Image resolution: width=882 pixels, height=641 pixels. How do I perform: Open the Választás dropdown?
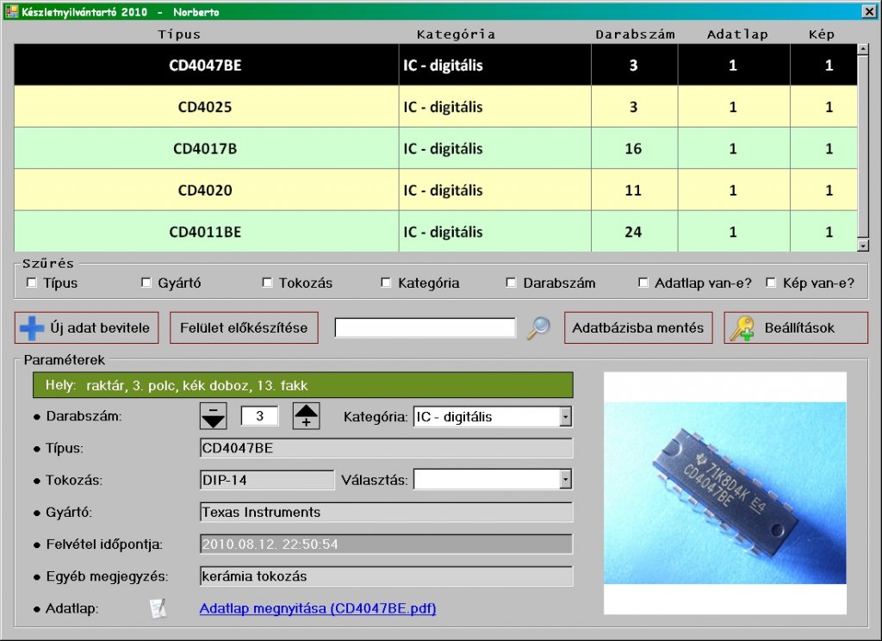click(566, 480)
